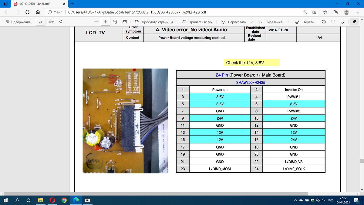Open a new browser tab

coord(72,4)
